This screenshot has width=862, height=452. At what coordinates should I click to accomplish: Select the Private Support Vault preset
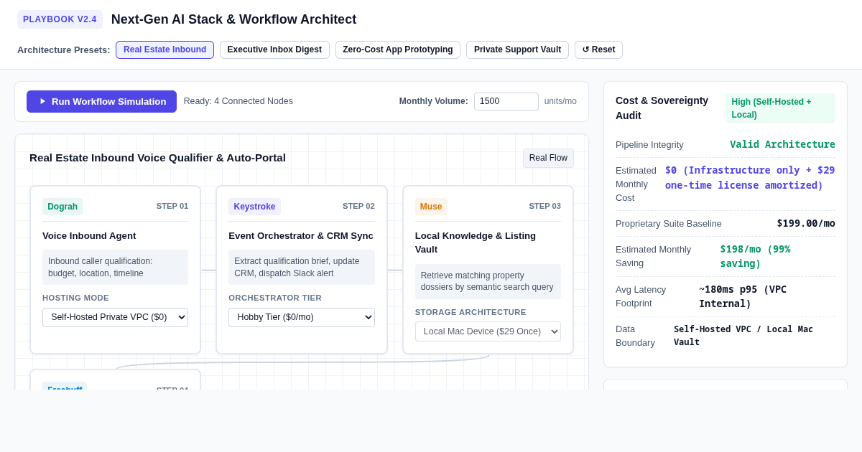517,50
